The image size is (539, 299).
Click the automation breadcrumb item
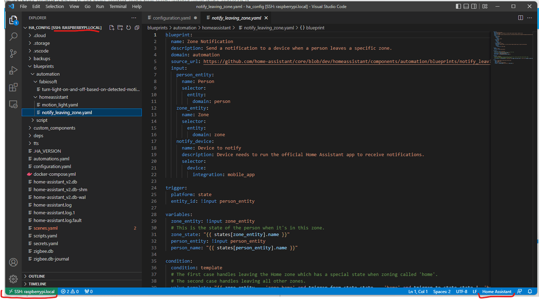[x=185, y=28]
